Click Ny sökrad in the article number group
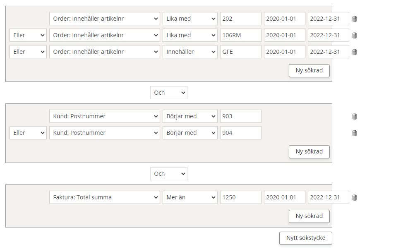The height and width of the screenshot is (249, 415). pyautogui.click(x=309, y=70)
